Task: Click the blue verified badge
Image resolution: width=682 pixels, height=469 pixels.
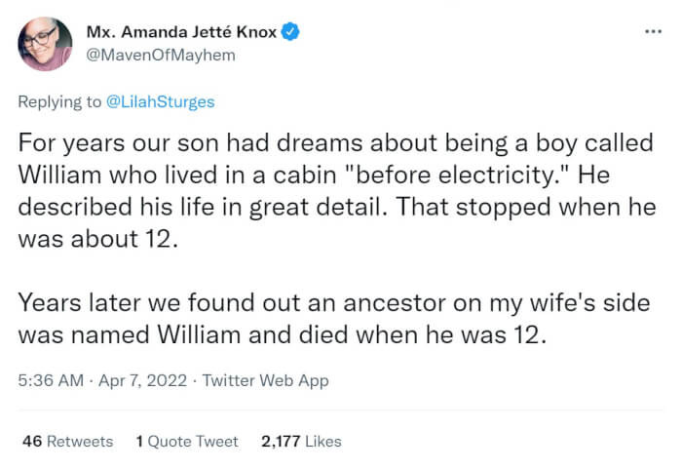Action: pyautogui.click(x=290, y=32)
